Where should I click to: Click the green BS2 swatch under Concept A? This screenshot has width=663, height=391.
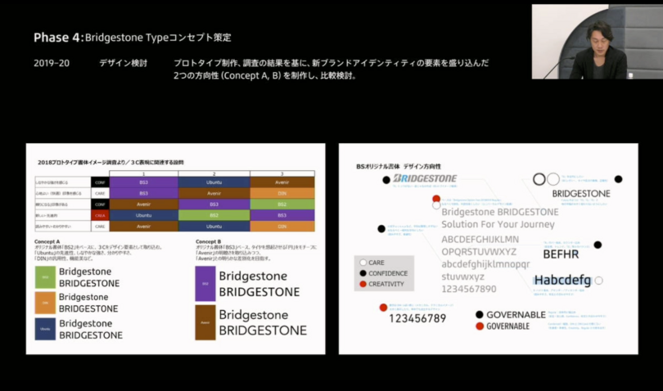45,277
